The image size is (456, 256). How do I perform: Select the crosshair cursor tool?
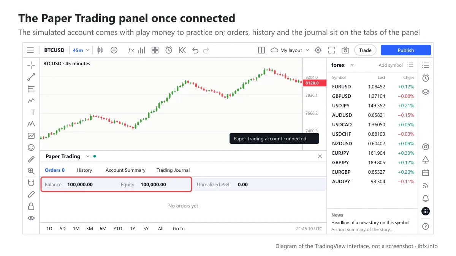point(31,65)
